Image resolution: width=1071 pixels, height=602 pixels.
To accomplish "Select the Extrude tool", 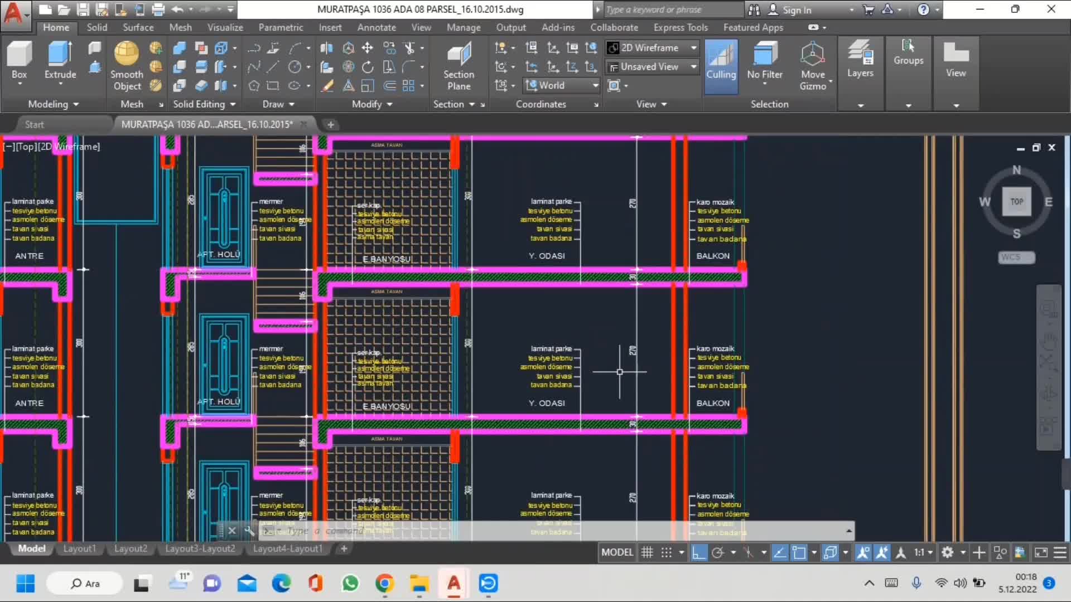I will click(x=60, y=61).
